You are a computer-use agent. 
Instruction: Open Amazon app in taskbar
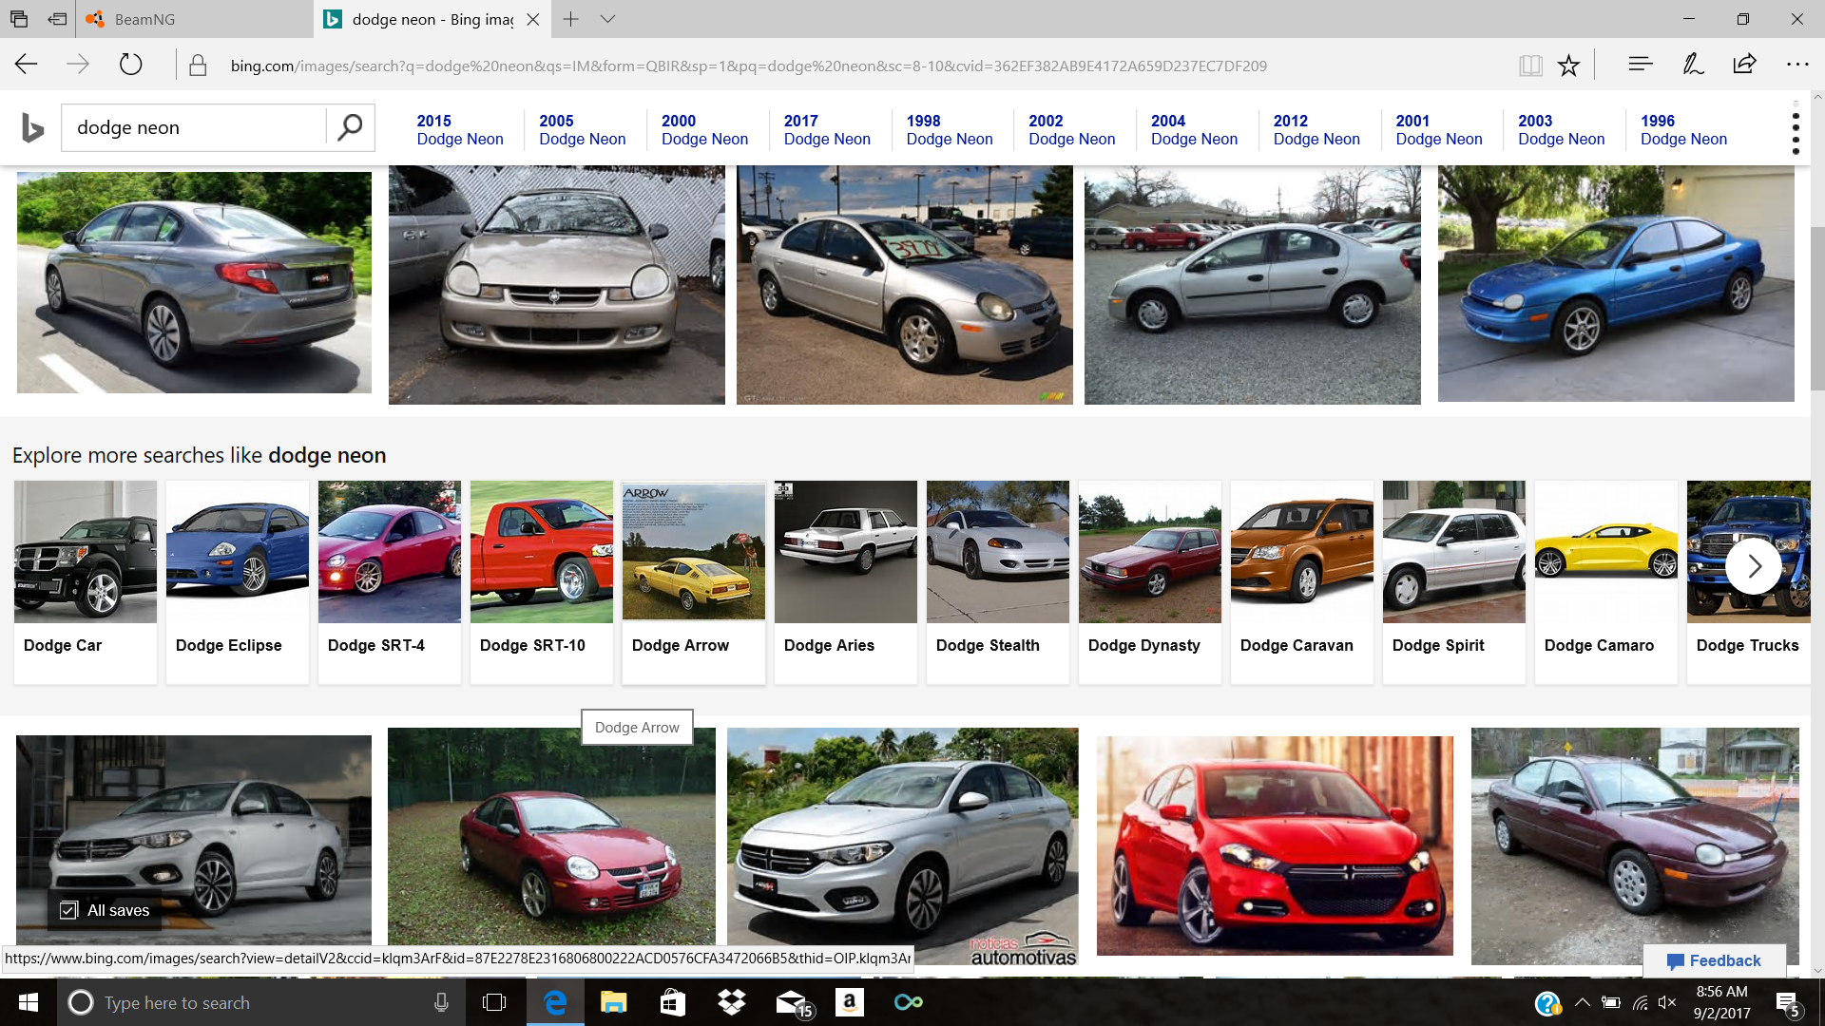click(x=850, y=1002)
